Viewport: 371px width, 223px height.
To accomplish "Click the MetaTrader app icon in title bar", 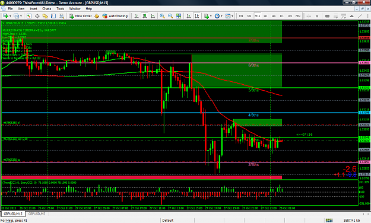I will [2, 2].
